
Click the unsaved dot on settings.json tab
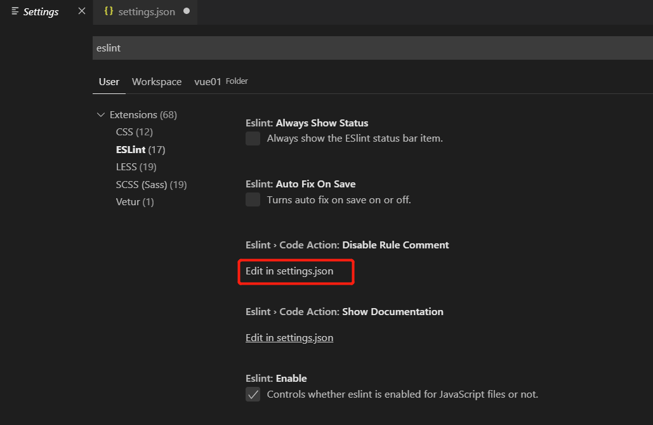coord(187,11)
